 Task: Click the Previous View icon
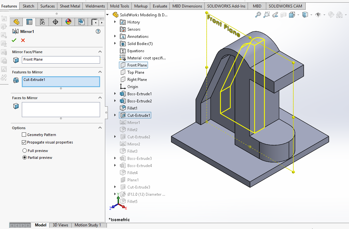tap(275, 15)
